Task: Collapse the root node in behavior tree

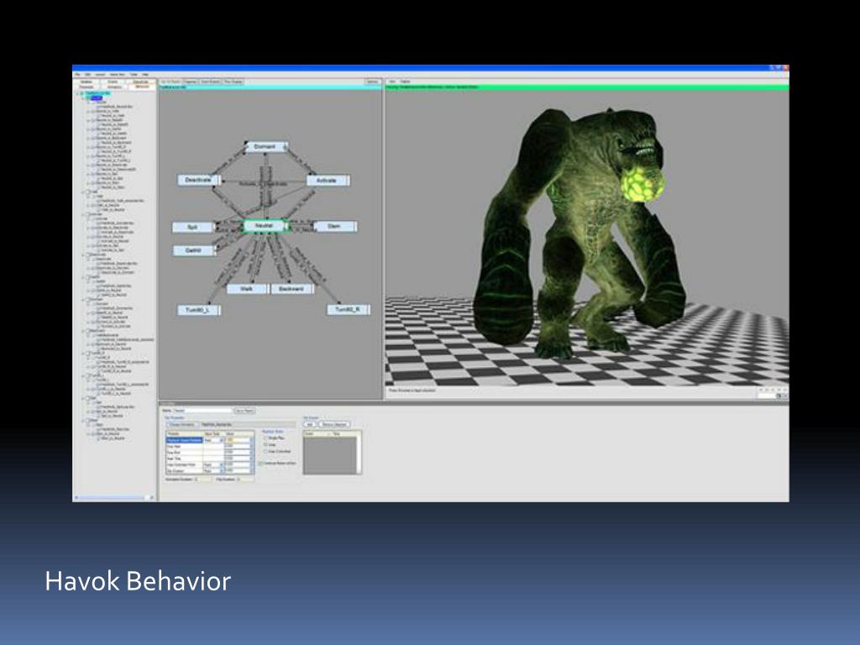Action: [76, 94]
